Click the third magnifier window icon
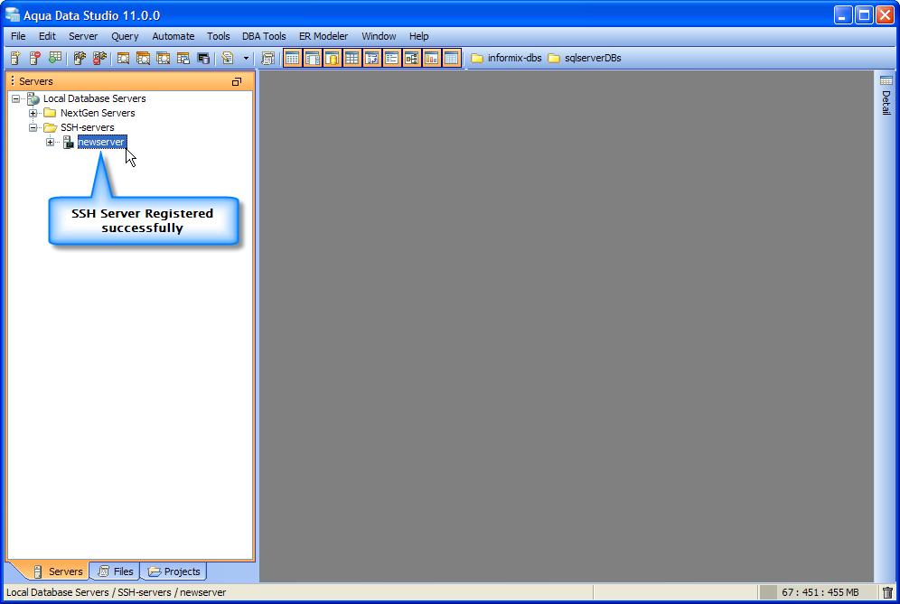The width and height of the screenshot is (900, 604). pyautogui.click(x=163, y=58)
